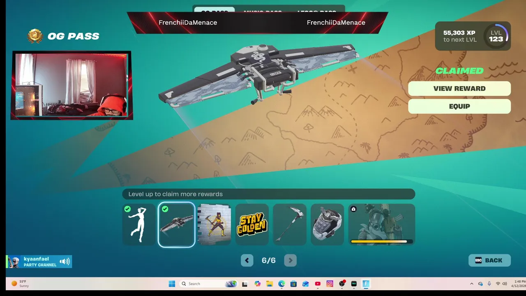This screenshot has height=296, width=526.
Task: Click the kyaanfael player avatar
Action: tap(15, 262)
